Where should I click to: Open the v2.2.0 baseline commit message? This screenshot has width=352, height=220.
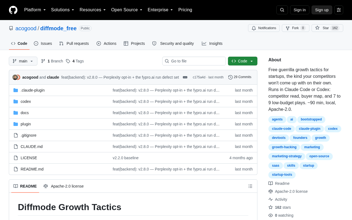click(126, 158)
